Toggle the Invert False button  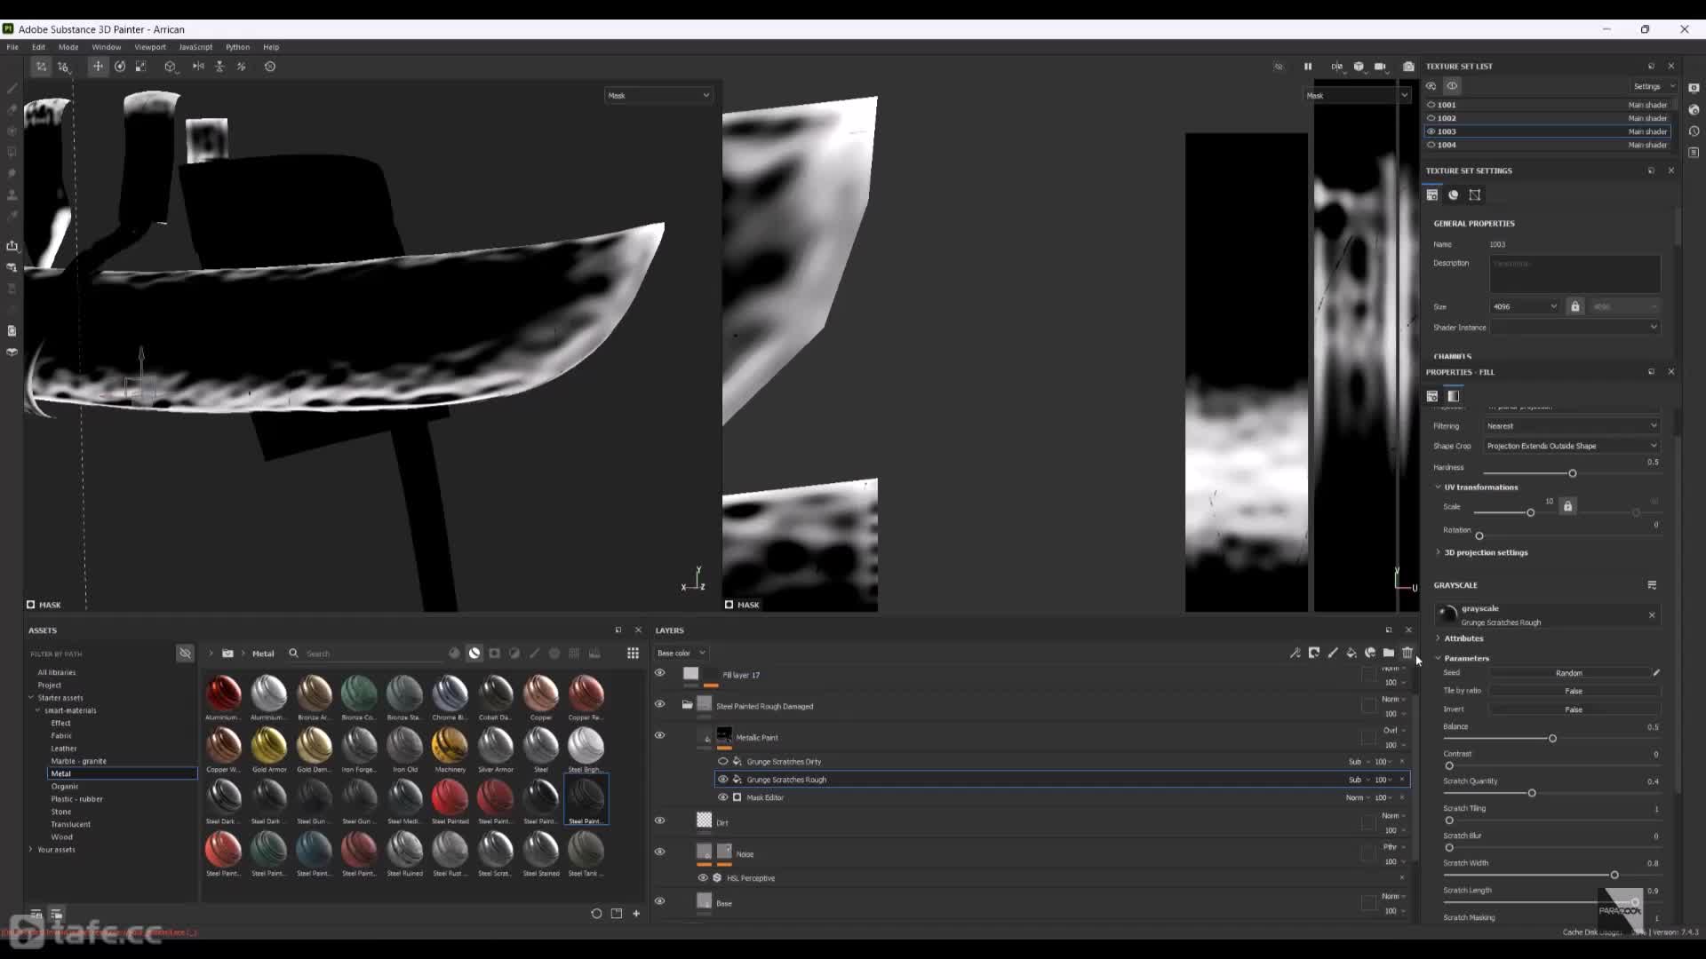[x=1574, y=709]
